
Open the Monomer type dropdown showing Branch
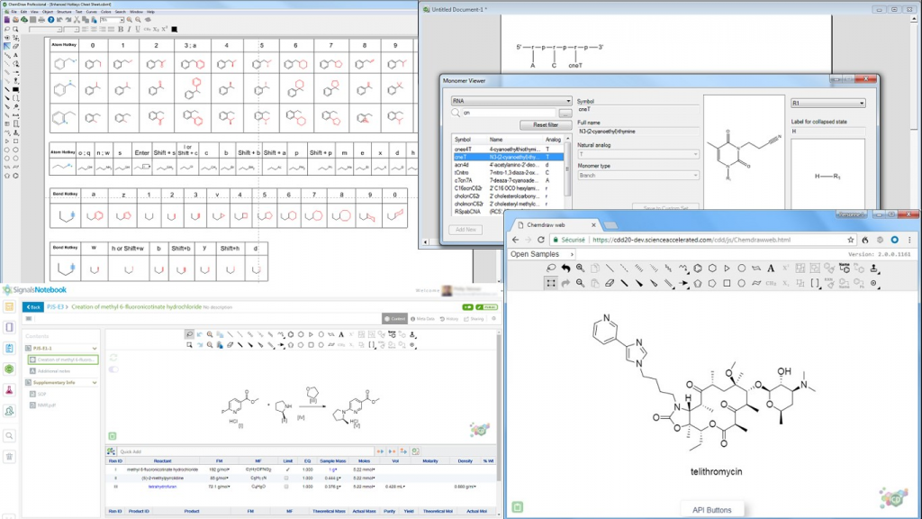(x=638, y=176)
